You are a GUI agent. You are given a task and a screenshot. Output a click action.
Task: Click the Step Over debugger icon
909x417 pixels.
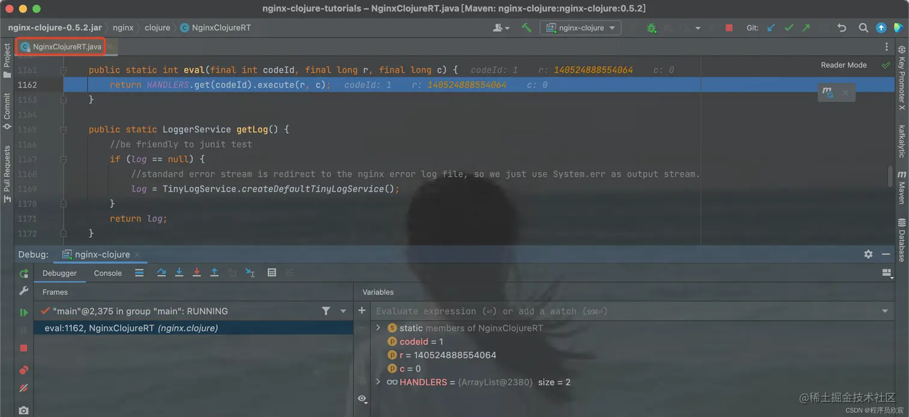(161, 273)
